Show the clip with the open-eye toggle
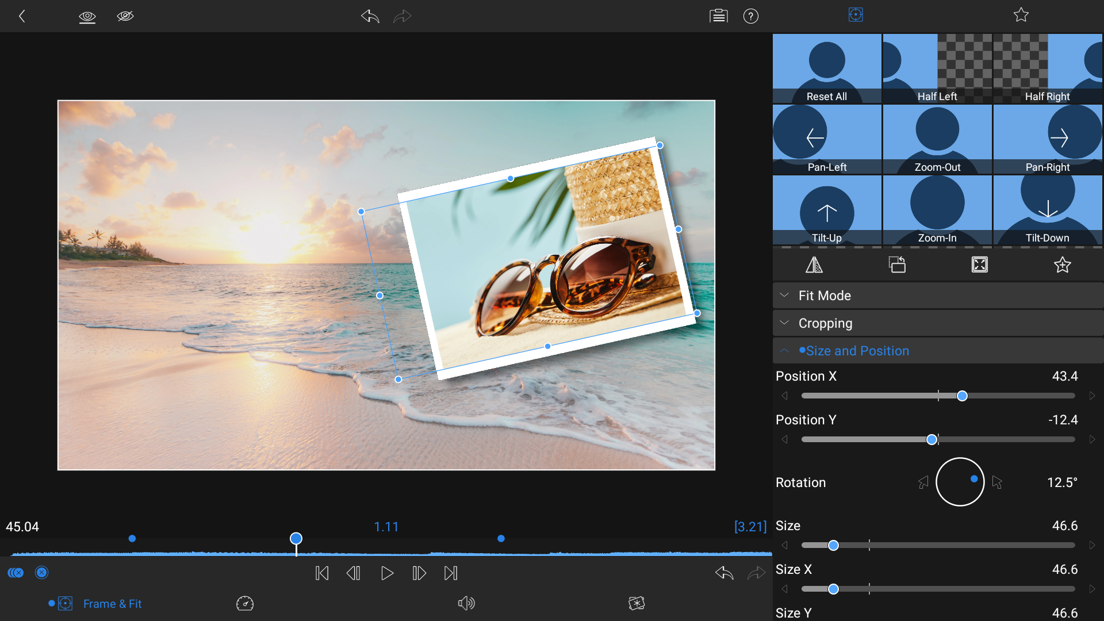The width and height of the screenshot is (1104, 621). pyautogui.click(x=87, y=17)
